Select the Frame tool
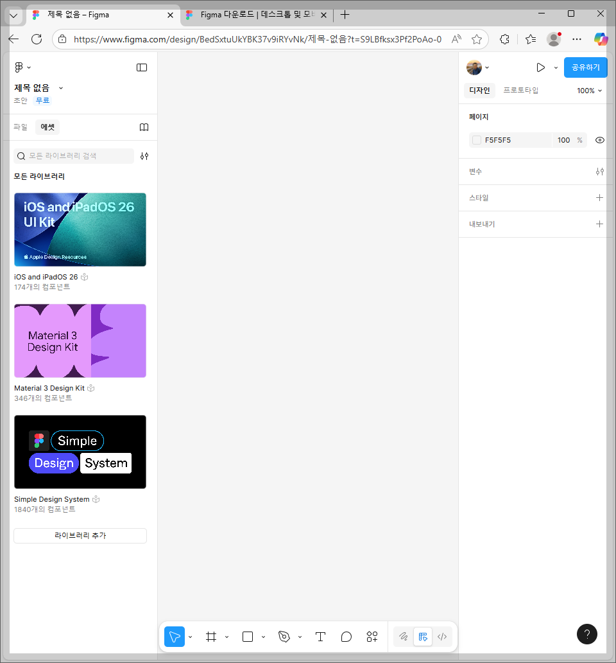 pos(211,637)
